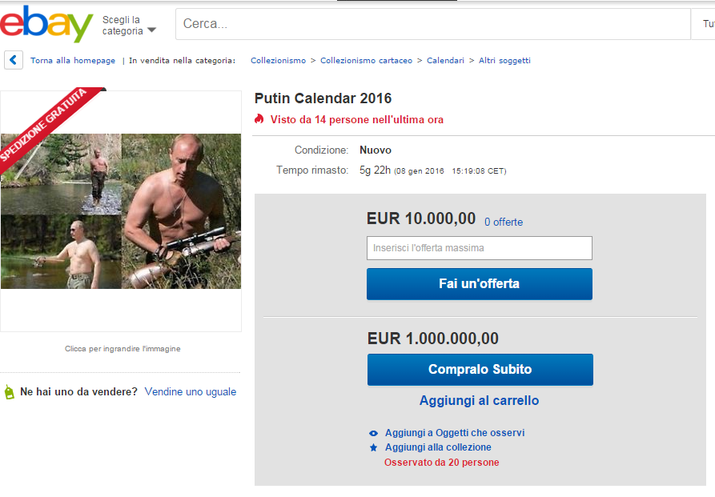Click the green price tag icon
Screen dimensions: 715x497
(x=10, y=392)
